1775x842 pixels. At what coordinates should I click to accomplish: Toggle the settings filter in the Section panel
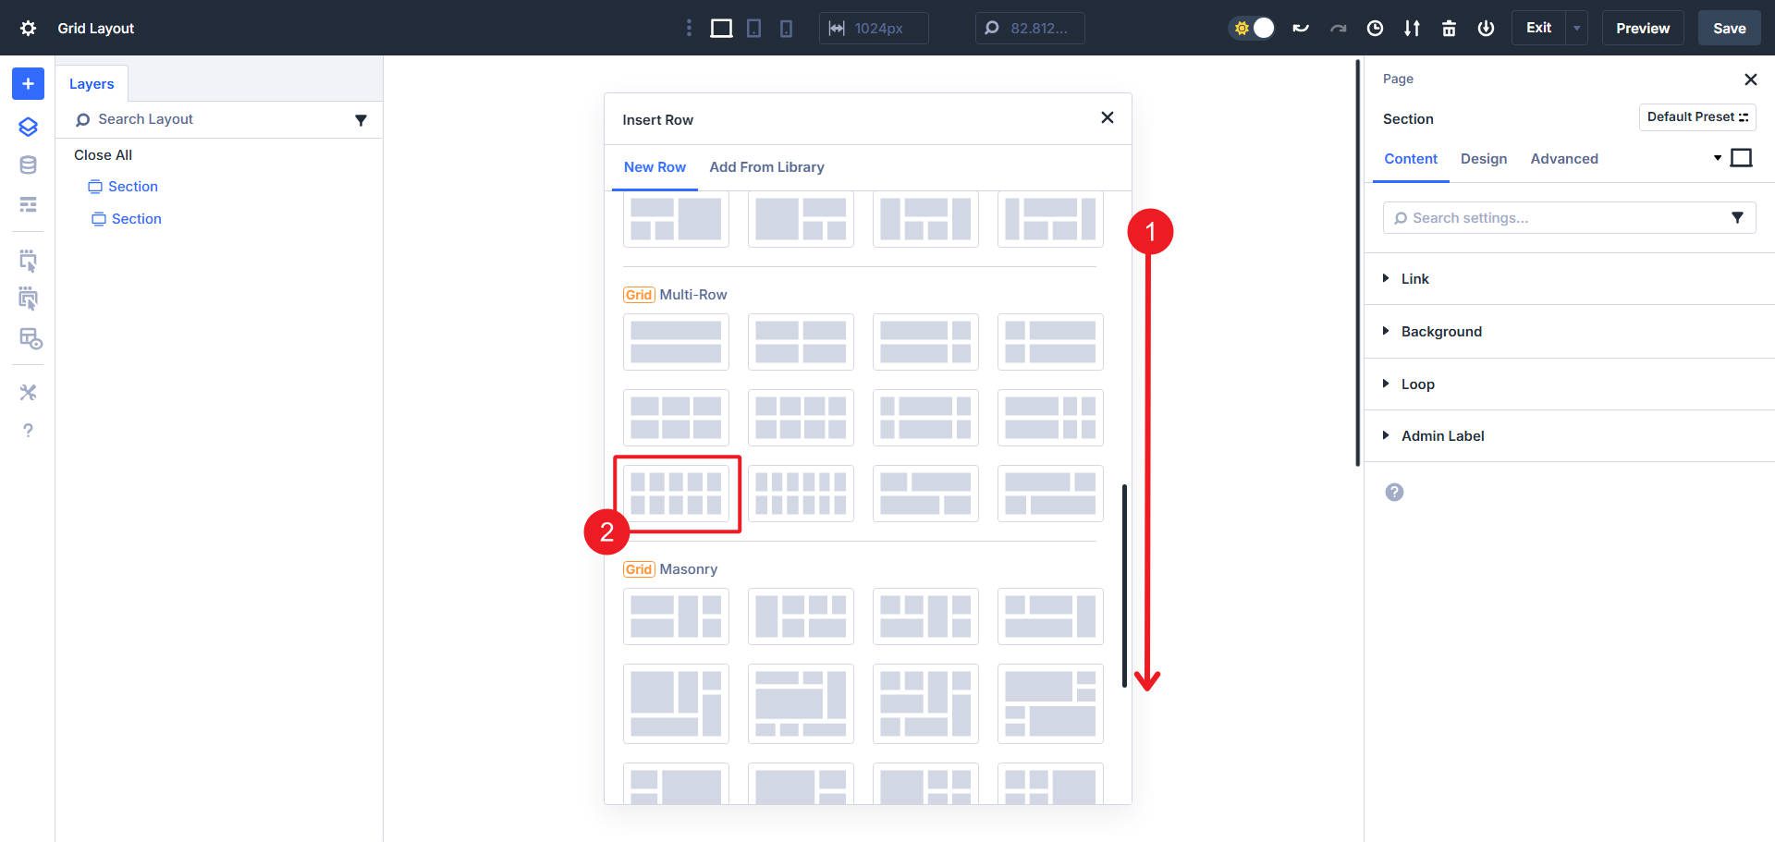[x=1737, y=217]
